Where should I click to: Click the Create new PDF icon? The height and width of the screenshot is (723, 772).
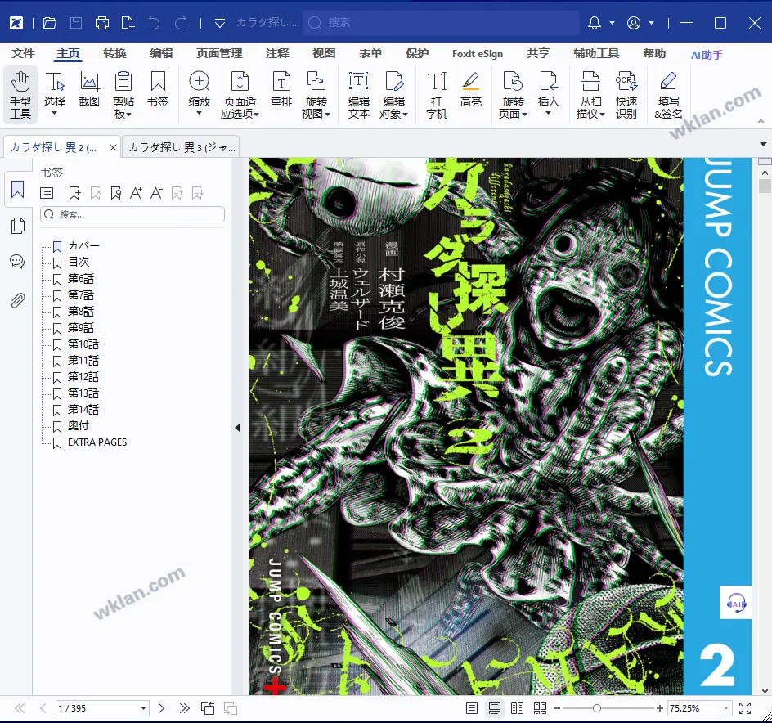(128, 23)
